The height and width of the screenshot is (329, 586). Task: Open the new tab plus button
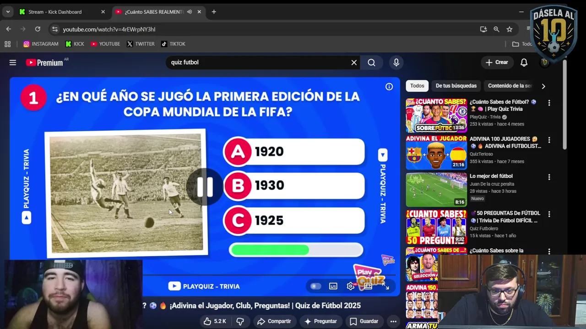pyautogui.click(x=214, y=12)
